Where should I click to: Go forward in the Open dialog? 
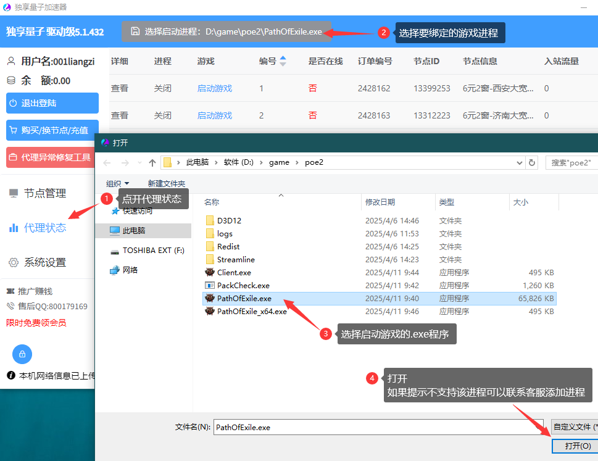pyautogui.click(x=125, y=163)
